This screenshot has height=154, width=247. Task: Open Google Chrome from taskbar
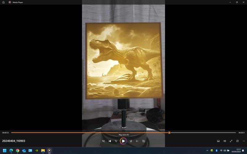(x=18, y=151)
